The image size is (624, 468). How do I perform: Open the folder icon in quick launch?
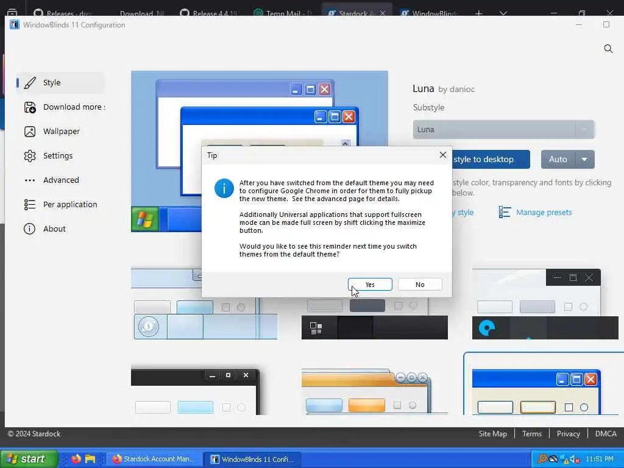click(90, 459)
